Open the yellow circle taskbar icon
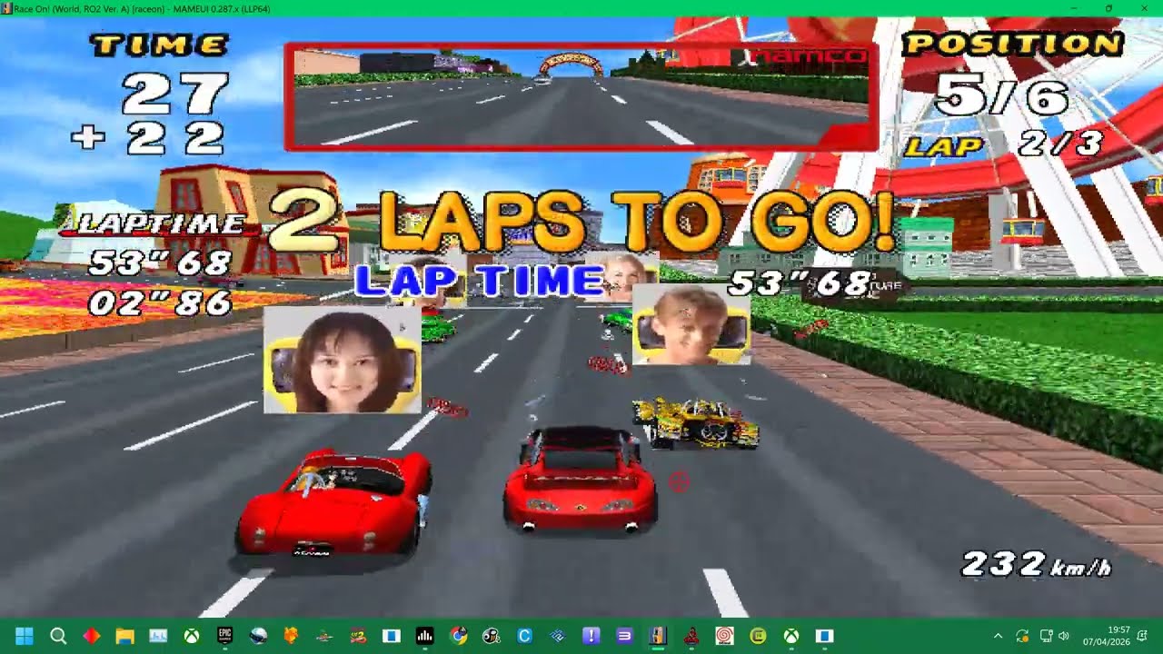The height and width of the screenshot is (654, 1163). (x=758, y=636)
